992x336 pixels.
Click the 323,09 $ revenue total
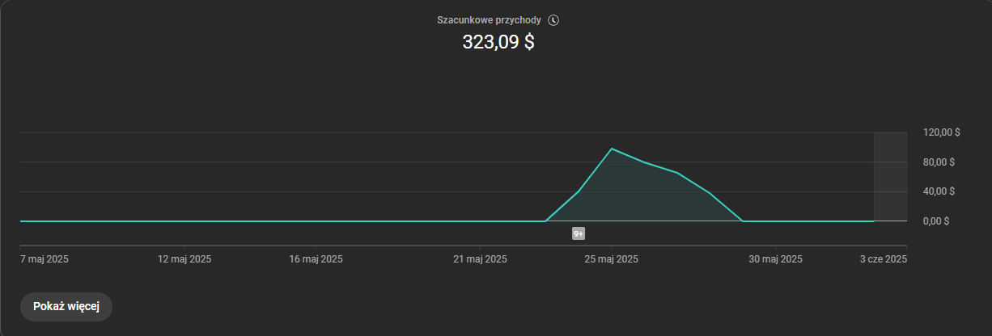(498, 42)
